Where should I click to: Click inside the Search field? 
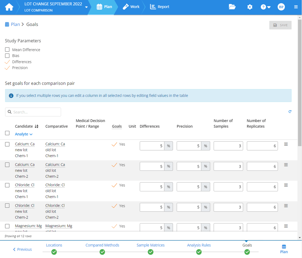[x=32, y=112]
